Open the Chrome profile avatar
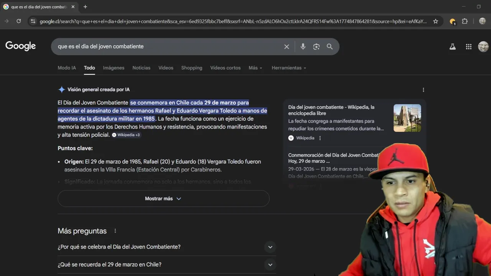 pos(482,21)
